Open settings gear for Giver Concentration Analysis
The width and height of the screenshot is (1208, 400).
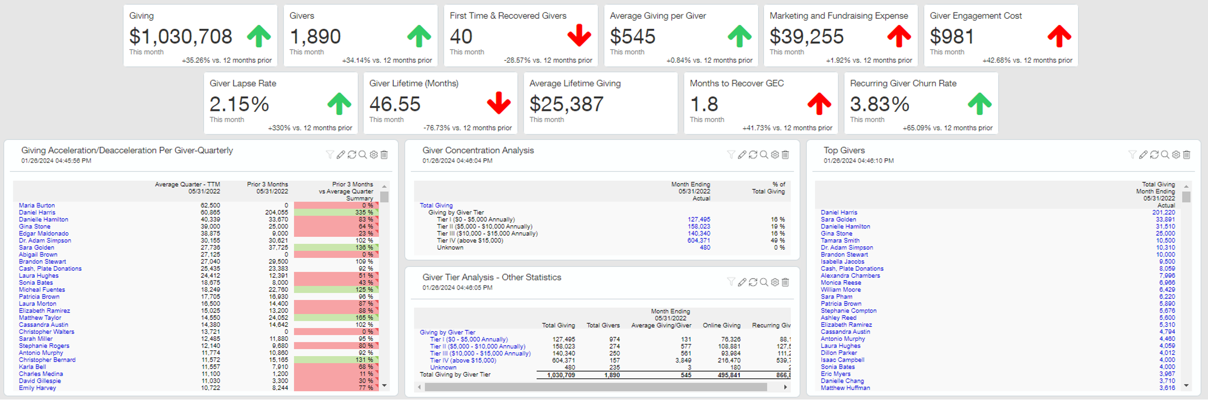pos(775,155)
